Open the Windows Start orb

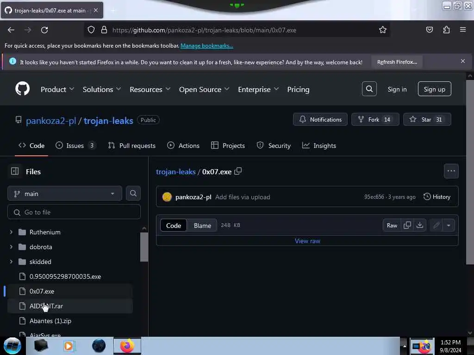[12, 346]
